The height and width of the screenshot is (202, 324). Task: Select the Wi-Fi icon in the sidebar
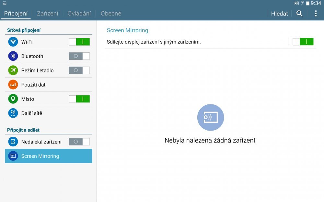[x=13, y=42]
